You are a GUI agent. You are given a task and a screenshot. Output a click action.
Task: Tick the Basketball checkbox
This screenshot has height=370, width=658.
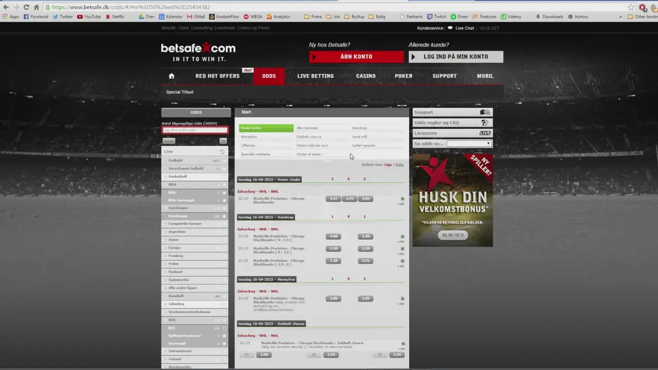(224, 177)
